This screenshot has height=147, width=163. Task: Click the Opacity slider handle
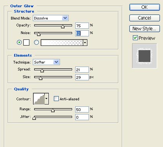pyautogui.click(x=63, y=26)
